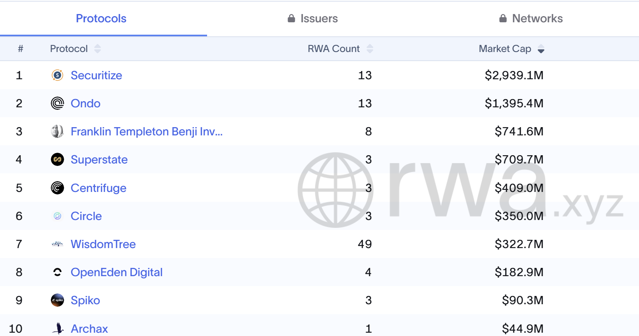The height and width of the screenshot is (336, 639).
Task: Select market cap value $741.6M
Action: (x=519, y=131)
